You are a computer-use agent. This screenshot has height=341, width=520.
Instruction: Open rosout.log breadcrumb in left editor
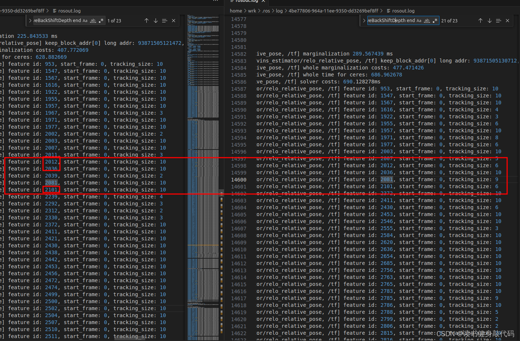(67, 11)
